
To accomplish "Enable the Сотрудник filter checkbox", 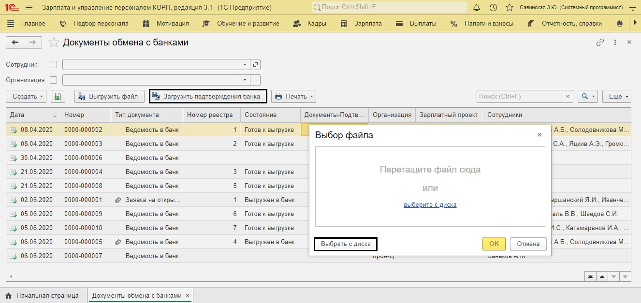I will click(x=53, y=64).
